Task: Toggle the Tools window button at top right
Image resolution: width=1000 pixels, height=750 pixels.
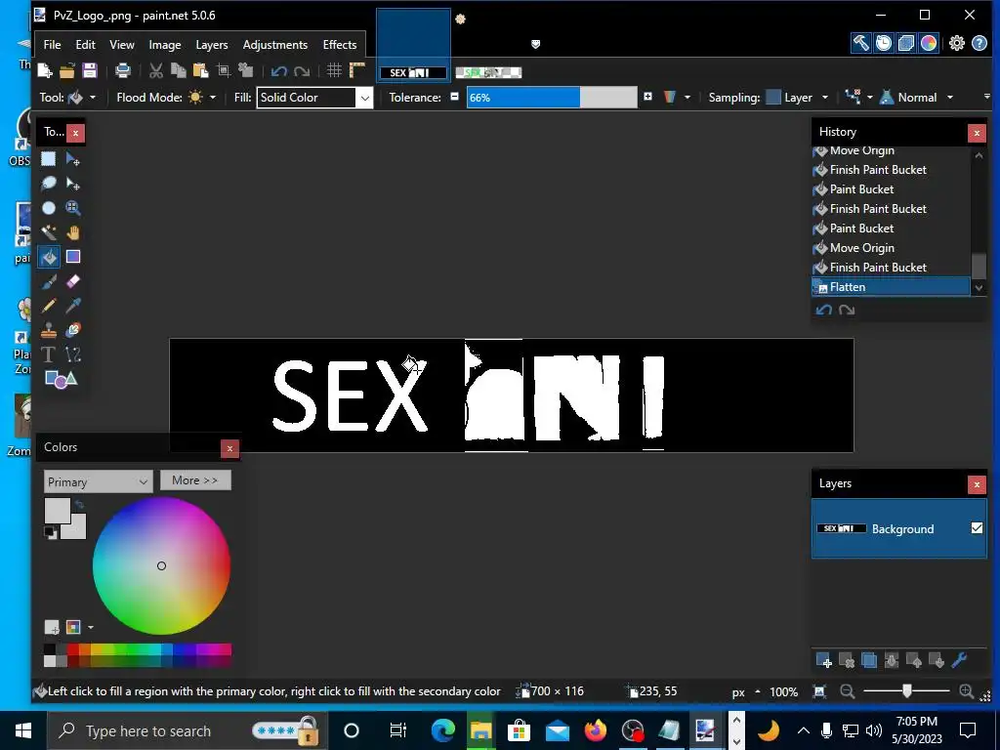Action: (x=860, y=43)
